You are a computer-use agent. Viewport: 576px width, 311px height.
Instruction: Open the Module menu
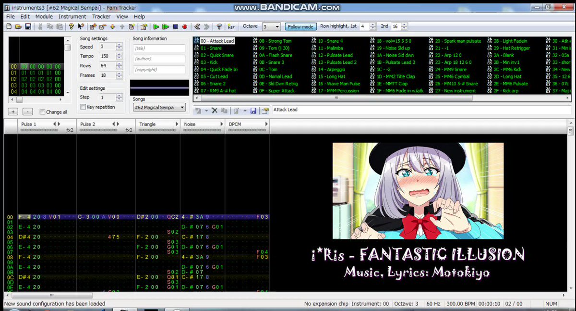(x=44, y=16)
